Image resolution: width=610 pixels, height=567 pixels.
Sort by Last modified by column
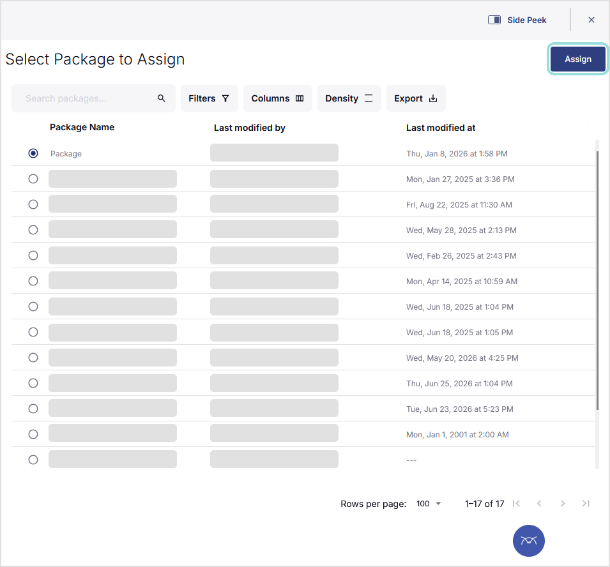coord(249,128)
